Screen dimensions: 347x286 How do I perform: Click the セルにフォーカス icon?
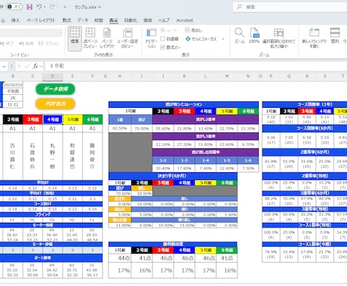tap(188, 39)
